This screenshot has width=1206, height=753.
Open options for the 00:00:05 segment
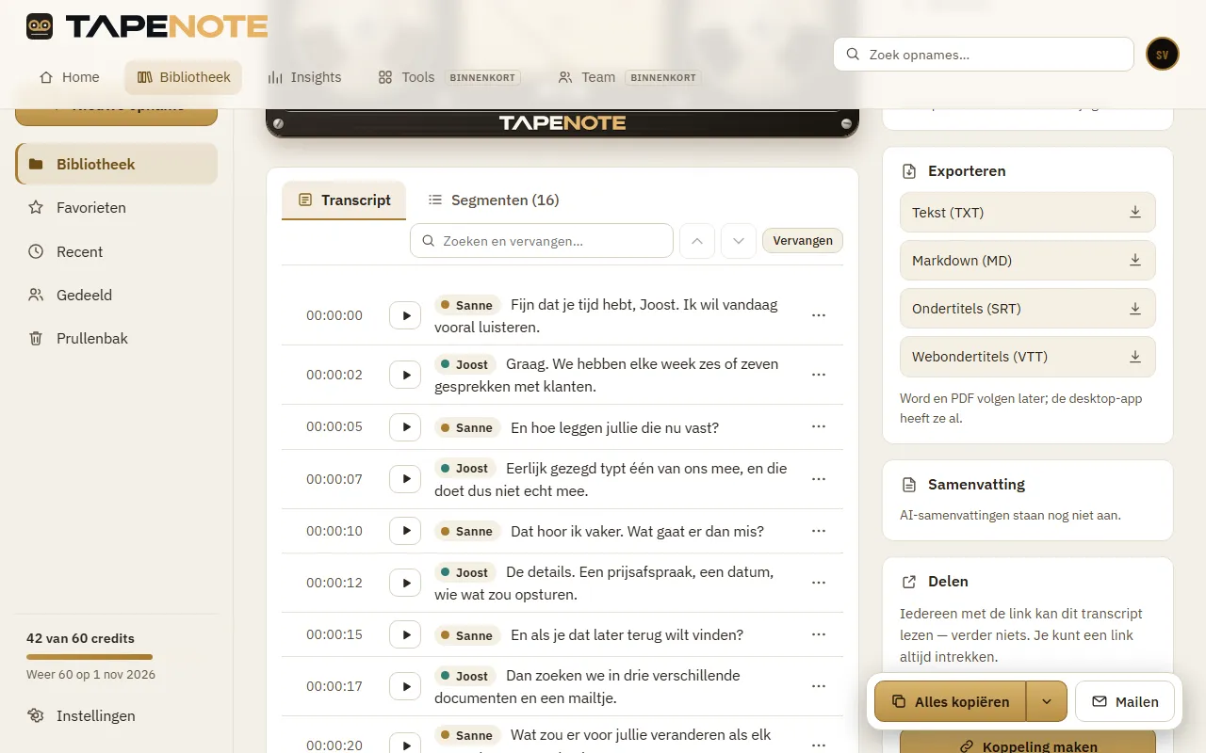[x=819, y=426]
